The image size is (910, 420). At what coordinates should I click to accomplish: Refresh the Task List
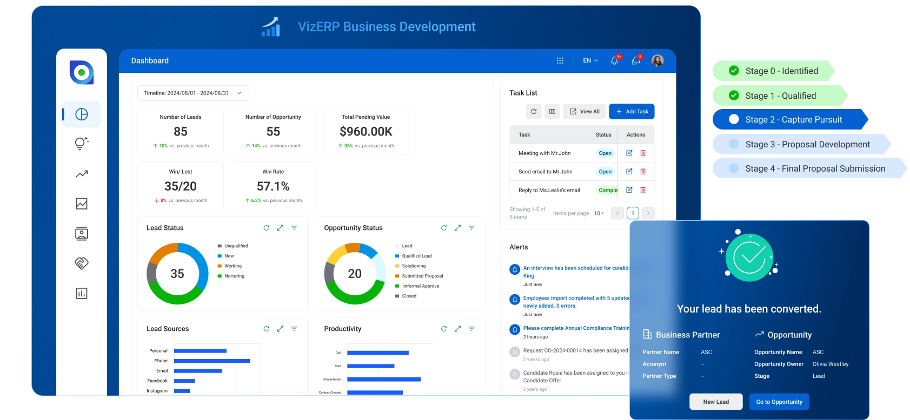(x=534, y=111)
